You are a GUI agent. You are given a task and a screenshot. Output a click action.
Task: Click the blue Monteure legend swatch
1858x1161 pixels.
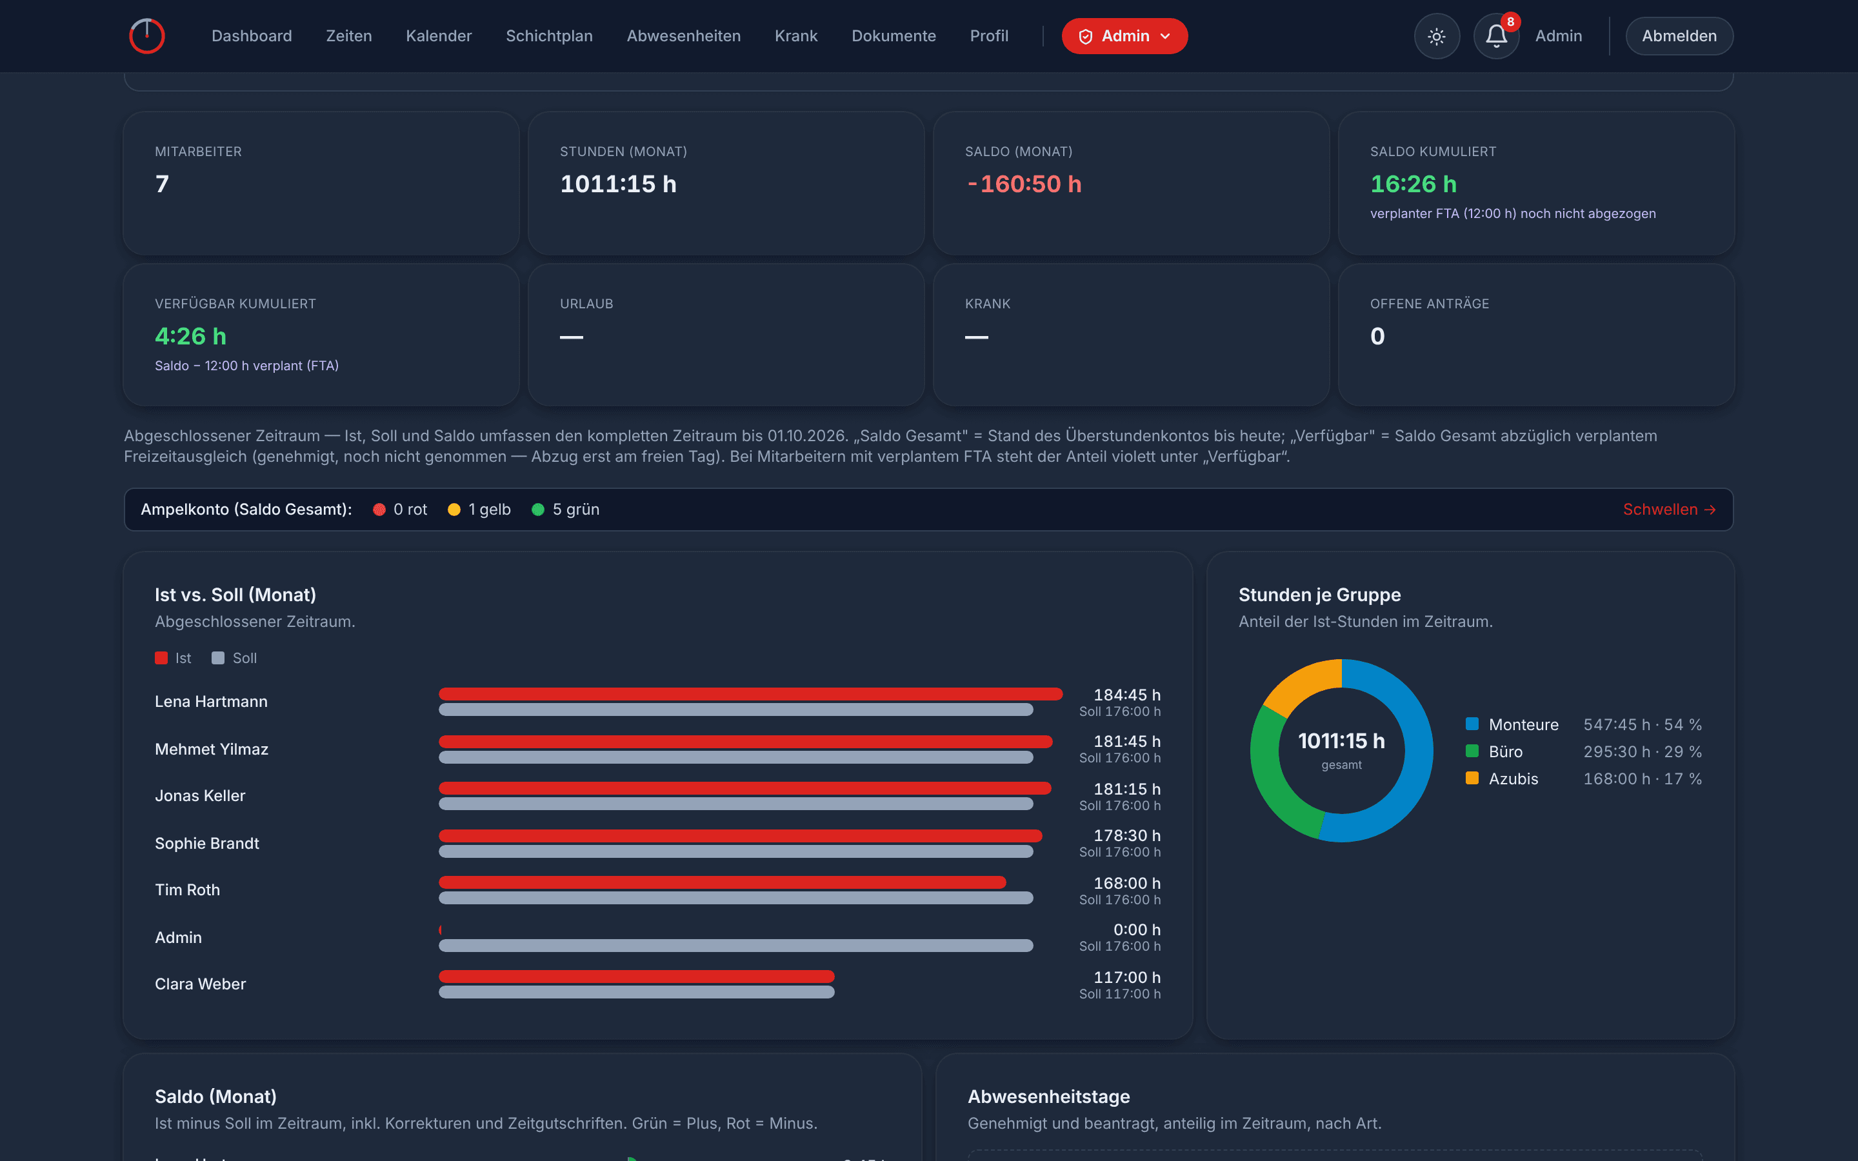click(1472, 723)
